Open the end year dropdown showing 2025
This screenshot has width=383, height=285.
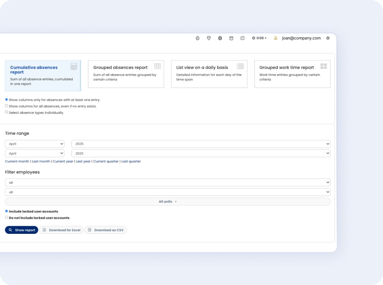point(201,153)
